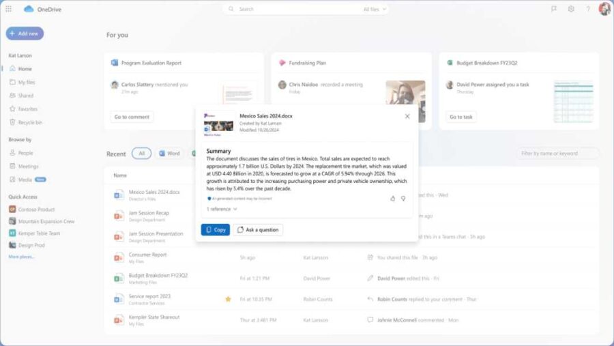Click the Filter by name or keyword field

(x=557, y=154)
